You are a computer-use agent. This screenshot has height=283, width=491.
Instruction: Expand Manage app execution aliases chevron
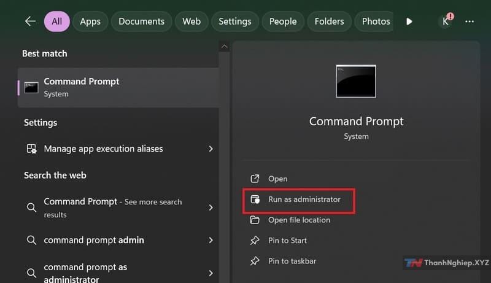pyautogui.click(x=211, y=149)
